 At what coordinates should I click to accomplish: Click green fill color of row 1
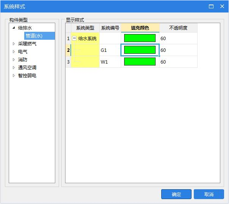tap(140, 38)
